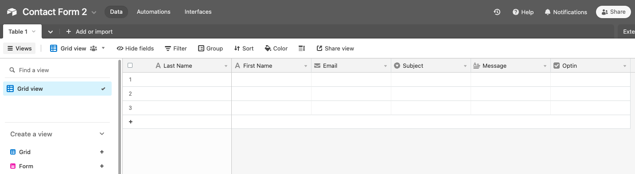Click Add or import table
The height and width of the screenshot is (174, 635).
pyautogui.click(x=90, y=31)
